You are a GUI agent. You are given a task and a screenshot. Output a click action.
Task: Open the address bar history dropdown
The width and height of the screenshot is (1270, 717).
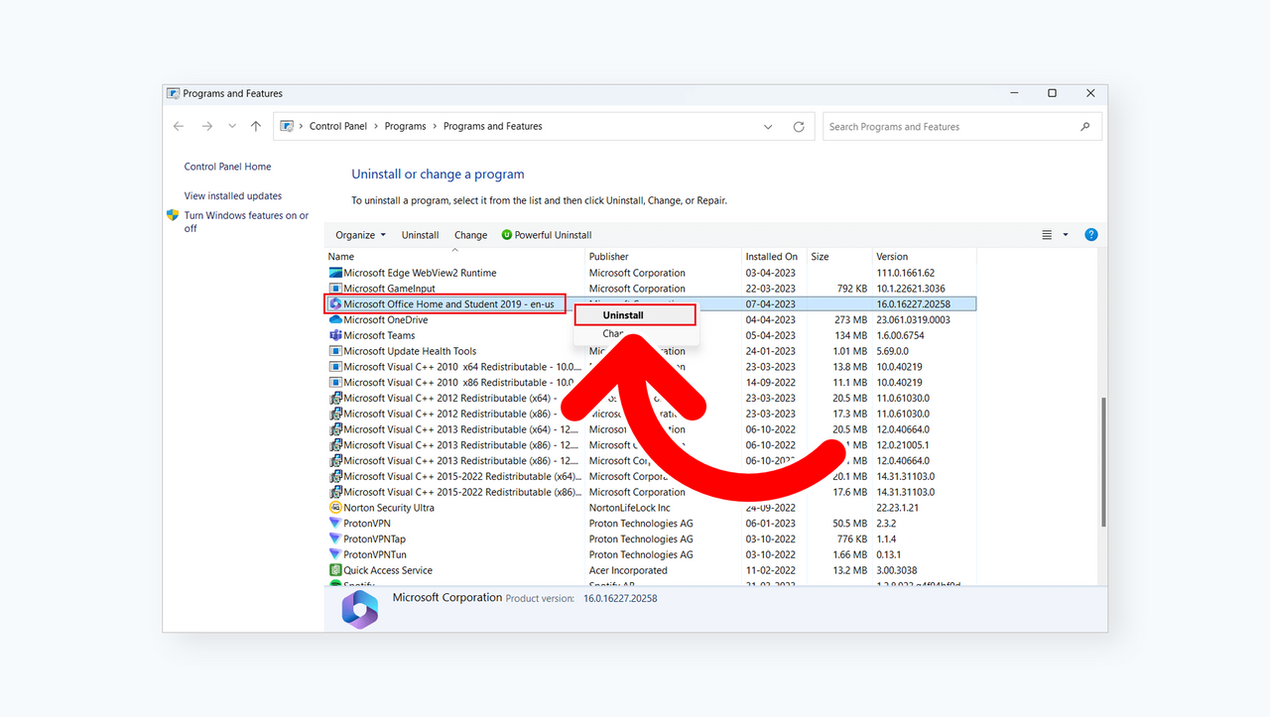point(768,126)
